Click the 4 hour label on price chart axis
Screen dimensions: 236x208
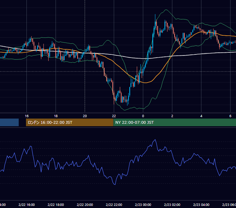(x=201, y=116)
